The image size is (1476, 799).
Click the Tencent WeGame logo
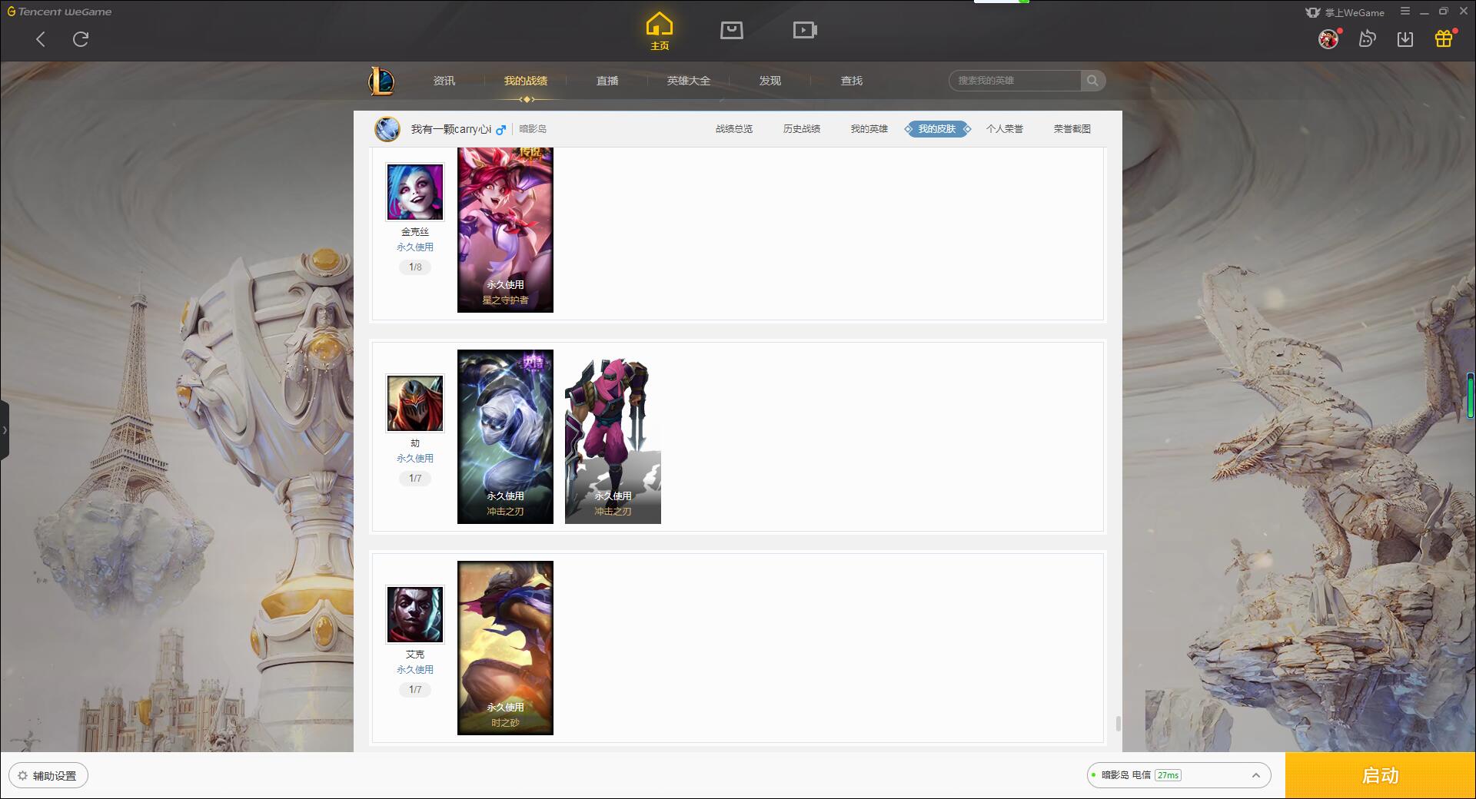pyautogui.click(x=60, y=12)
